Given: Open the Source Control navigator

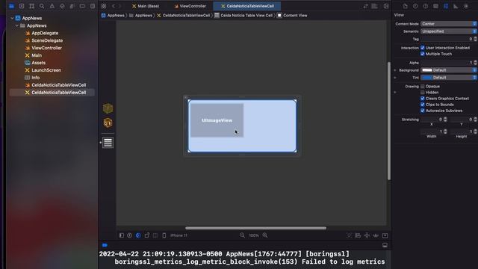Looking at the screenshot, I should (x=22, y=6).
